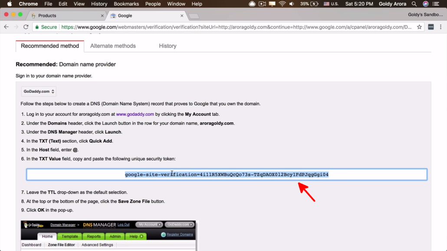Open the History menu in menu bar
Viewport: 447px width, 251px height.
click(x=99, y=4)
